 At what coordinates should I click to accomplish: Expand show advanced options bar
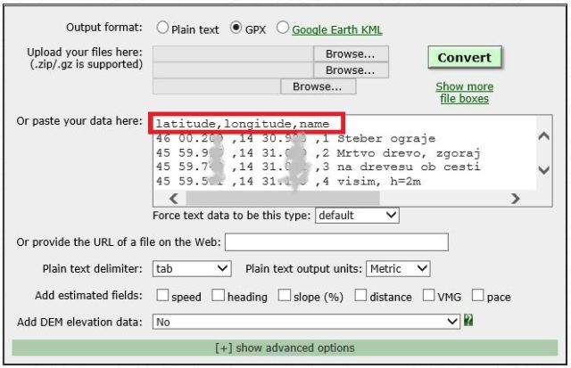285,348
